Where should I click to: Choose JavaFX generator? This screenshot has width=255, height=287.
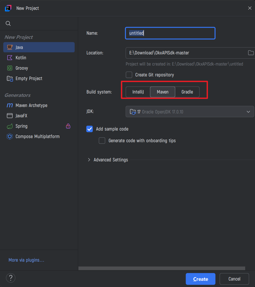pos(39,116)
